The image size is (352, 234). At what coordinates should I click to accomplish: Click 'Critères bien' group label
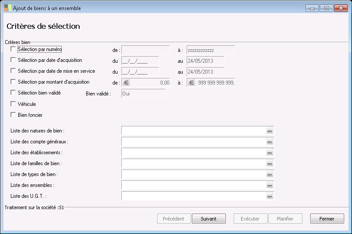(x=17, y=42)
